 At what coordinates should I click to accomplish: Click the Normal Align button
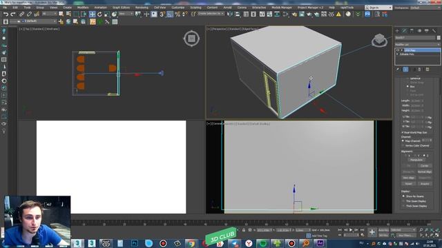(x=425, y=172)
